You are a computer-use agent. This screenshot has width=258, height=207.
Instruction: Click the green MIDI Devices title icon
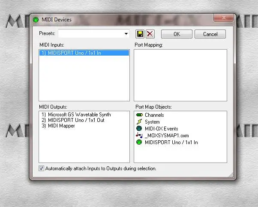pyautogui.click(x=36, y=20)
